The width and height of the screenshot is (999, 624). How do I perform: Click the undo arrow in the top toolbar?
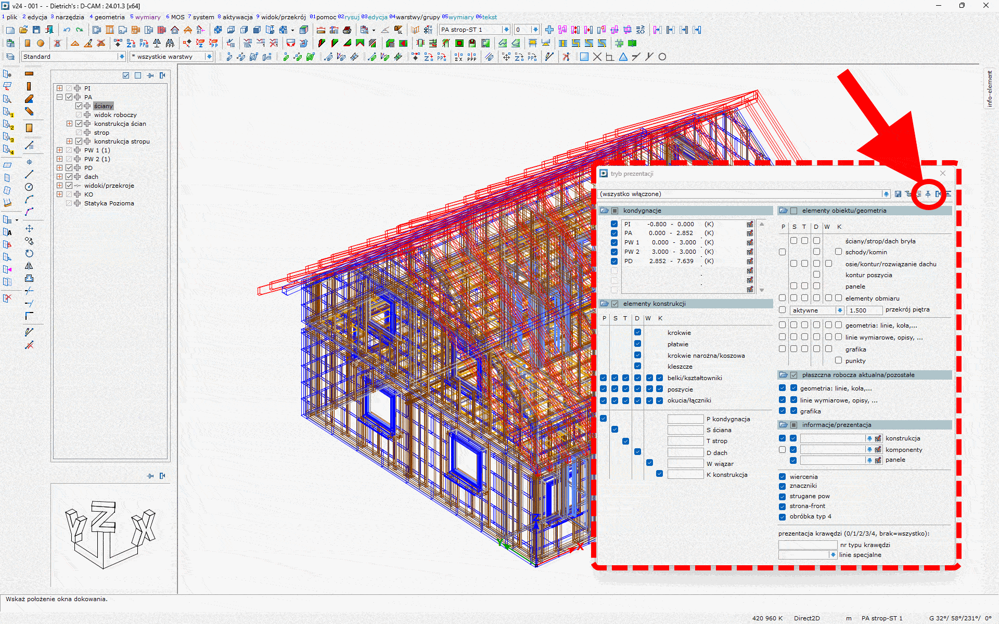coord(67,30)
